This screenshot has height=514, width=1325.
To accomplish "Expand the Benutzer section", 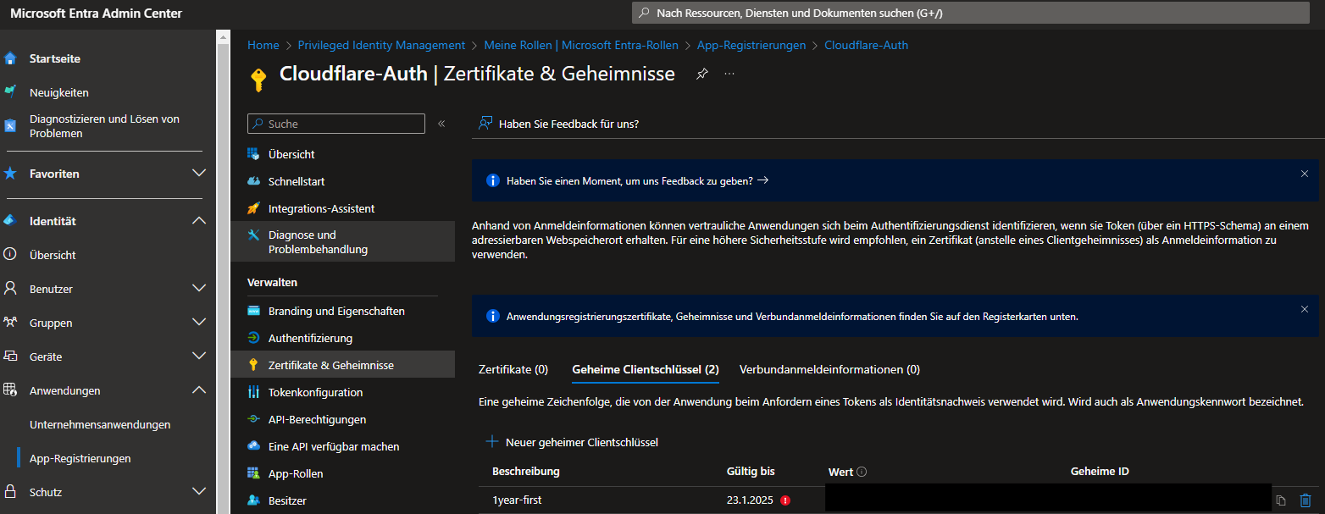I will point(198,289).
